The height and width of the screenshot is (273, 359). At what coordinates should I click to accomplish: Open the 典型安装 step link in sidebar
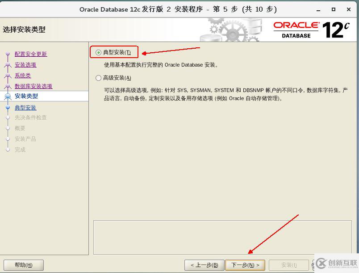tap(25, 107)
